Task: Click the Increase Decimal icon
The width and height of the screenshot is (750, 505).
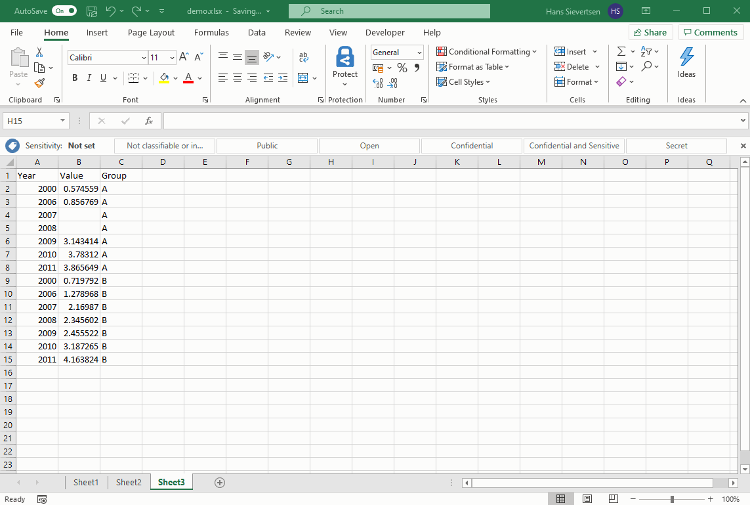Action: (378, 81)
